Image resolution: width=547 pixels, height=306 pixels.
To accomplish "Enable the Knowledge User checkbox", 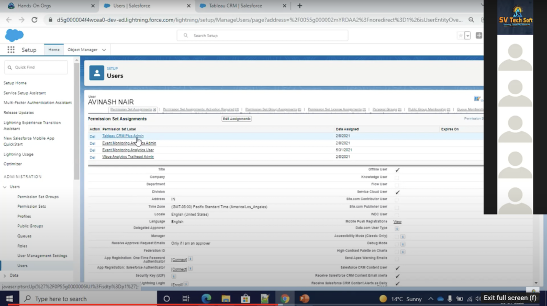I will (x=397, y=177).
